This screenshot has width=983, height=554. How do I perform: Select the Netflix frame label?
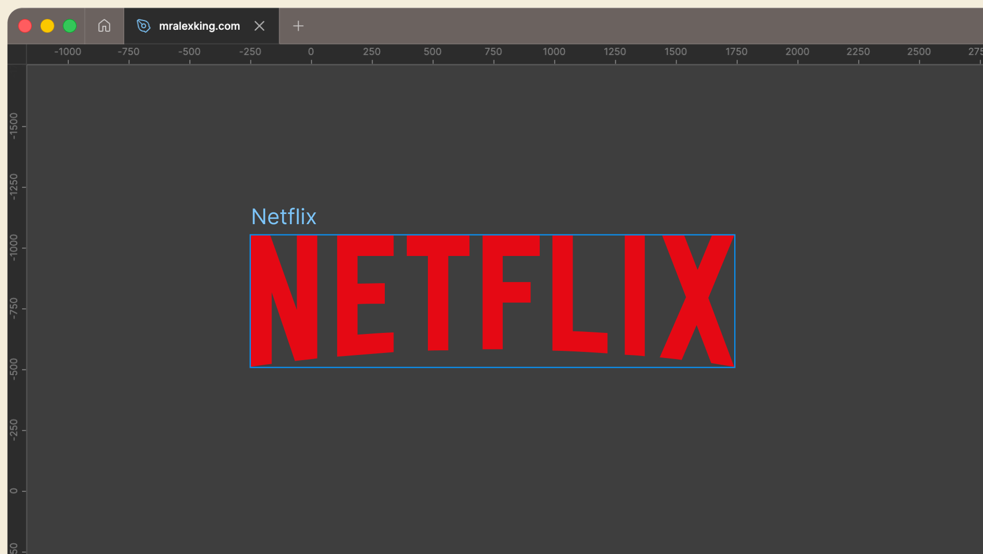point(284,216)
